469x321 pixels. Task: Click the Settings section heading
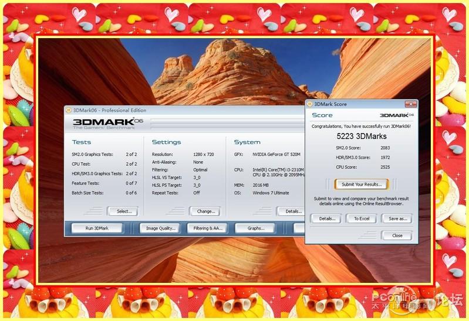coord(166,142)
